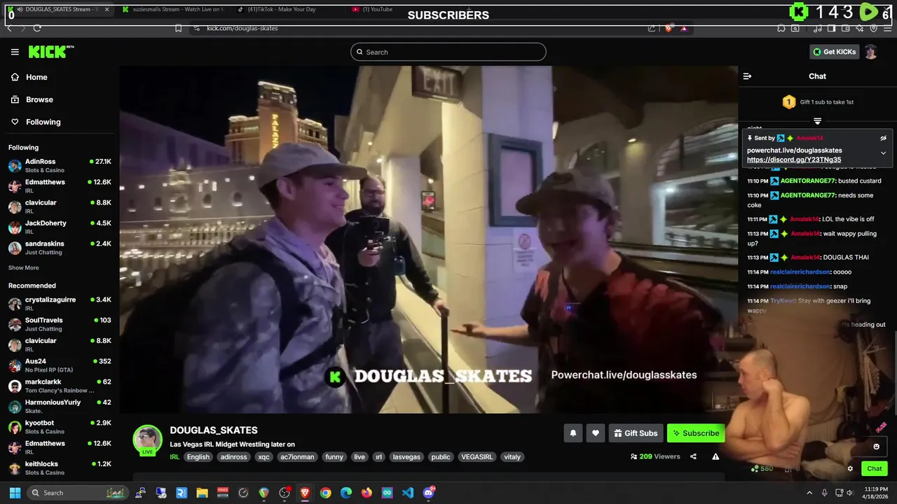897x504 pixels.
Task: Click the gift sub leaderboard banner
Action: coord(817,102)
